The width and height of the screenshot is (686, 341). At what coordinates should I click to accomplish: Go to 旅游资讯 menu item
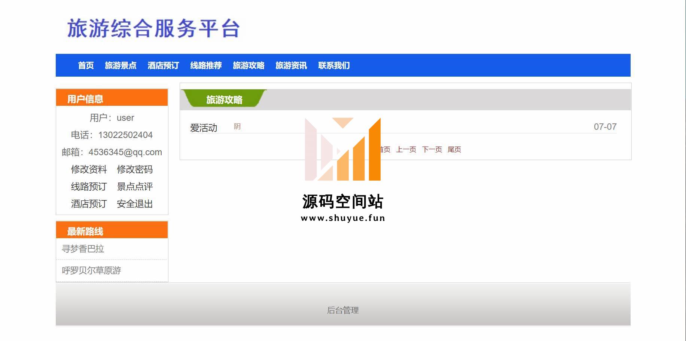point(291,65)
